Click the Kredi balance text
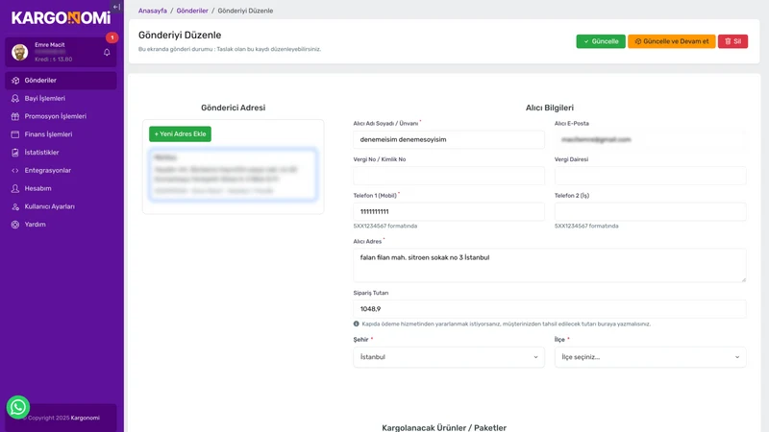This screenshot has height=432, width=769. (54, 60)
